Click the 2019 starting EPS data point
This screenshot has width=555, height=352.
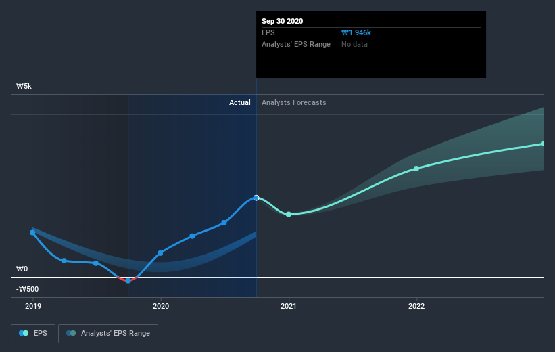coord(32,233)
